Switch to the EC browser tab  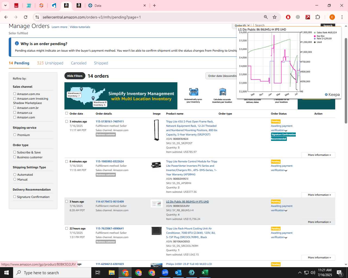[29, 5]
